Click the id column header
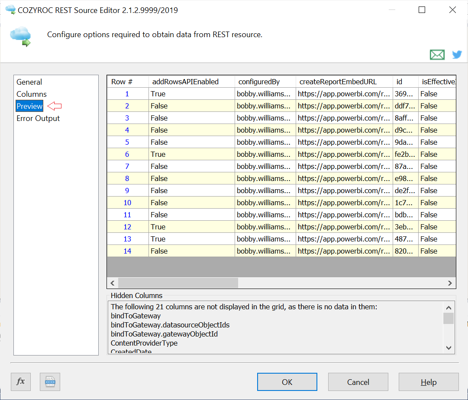The image size is (468, 400). 405,82
